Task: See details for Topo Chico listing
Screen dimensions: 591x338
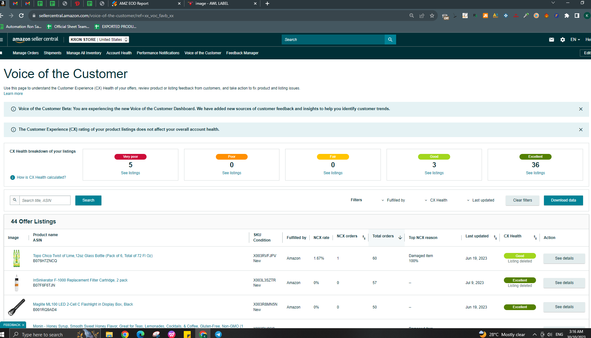Action: pyautogui.click(x=564, y=258)
